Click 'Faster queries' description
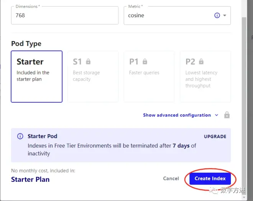This screenshot has height=201, width=253. (144, 72)
